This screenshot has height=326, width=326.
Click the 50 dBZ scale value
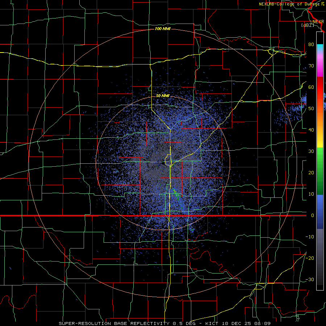coord(311,109)
